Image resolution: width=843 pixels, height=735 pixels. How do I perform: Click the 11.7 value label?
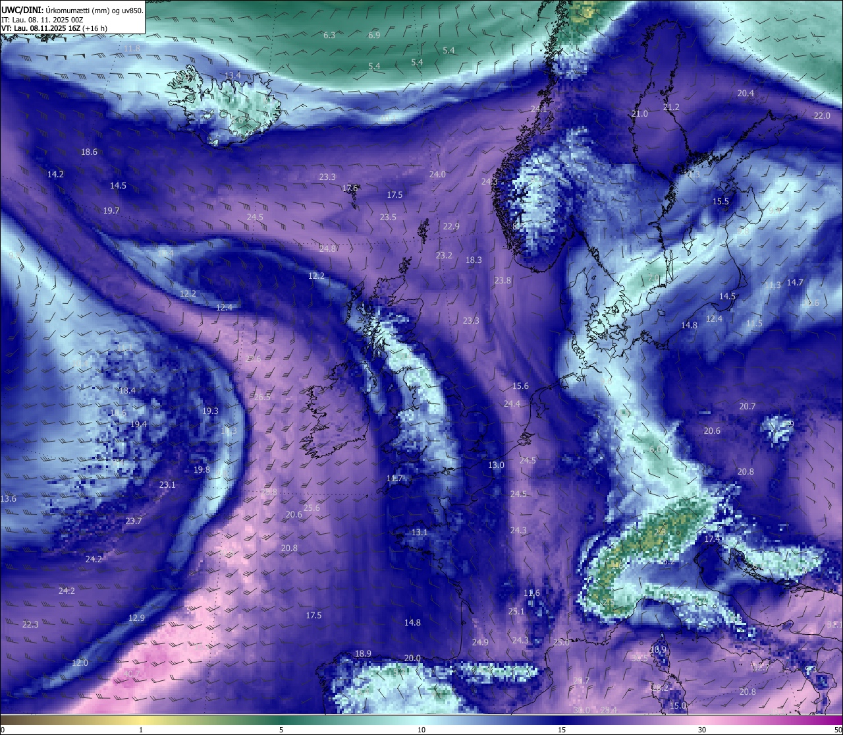pyautogui.click(x=394, y=479)
